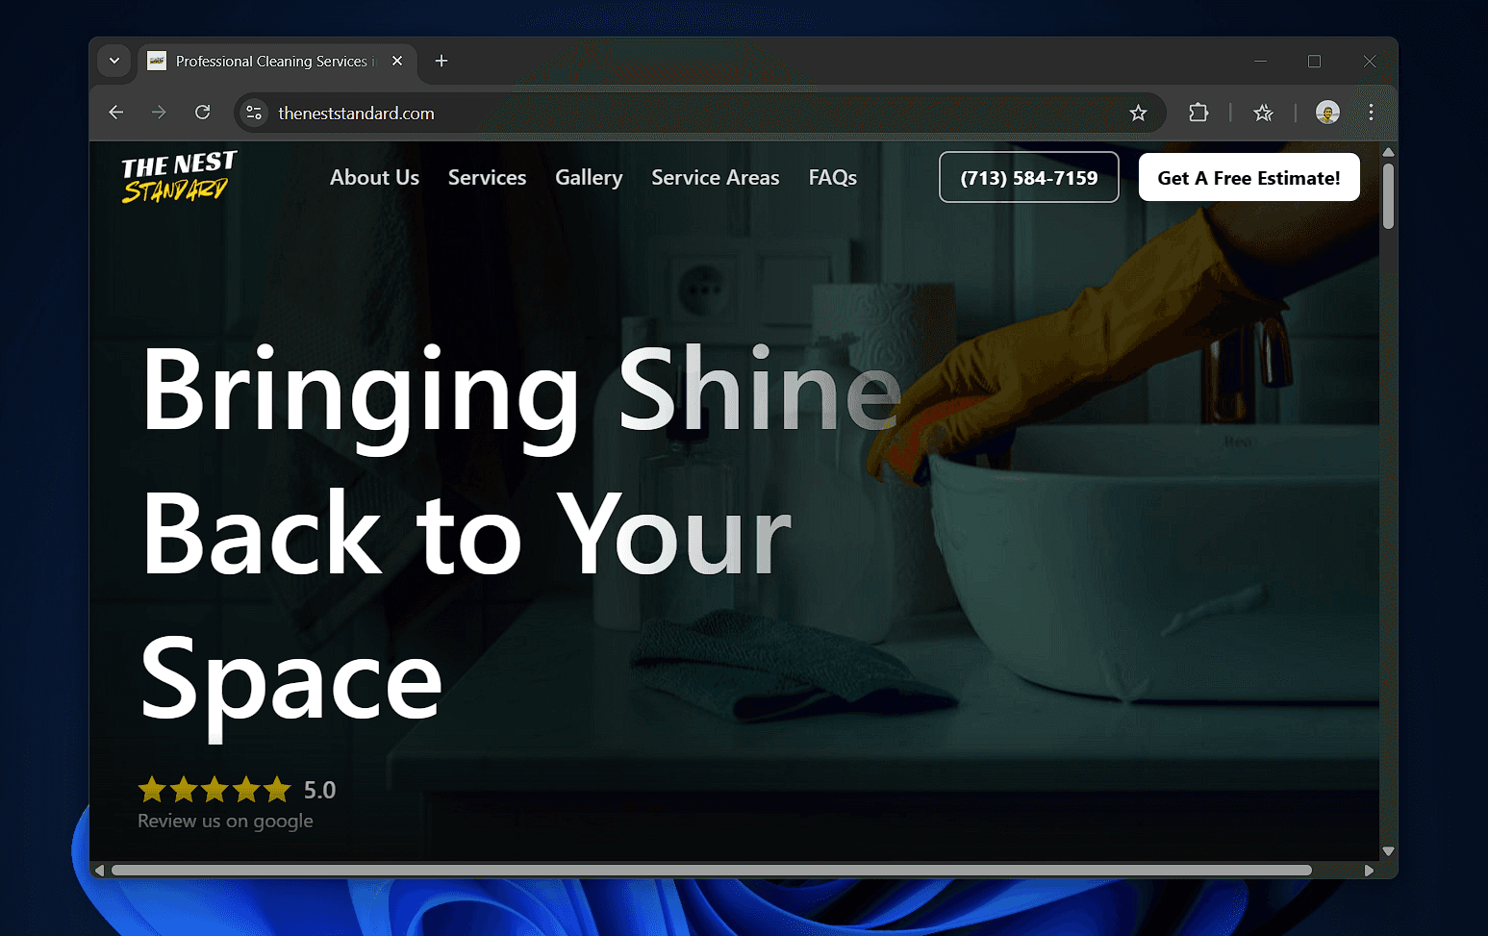Screen dimensions: 1488x936
Task: Open the Extensions puzzle icon
Action: point(1198,113)
